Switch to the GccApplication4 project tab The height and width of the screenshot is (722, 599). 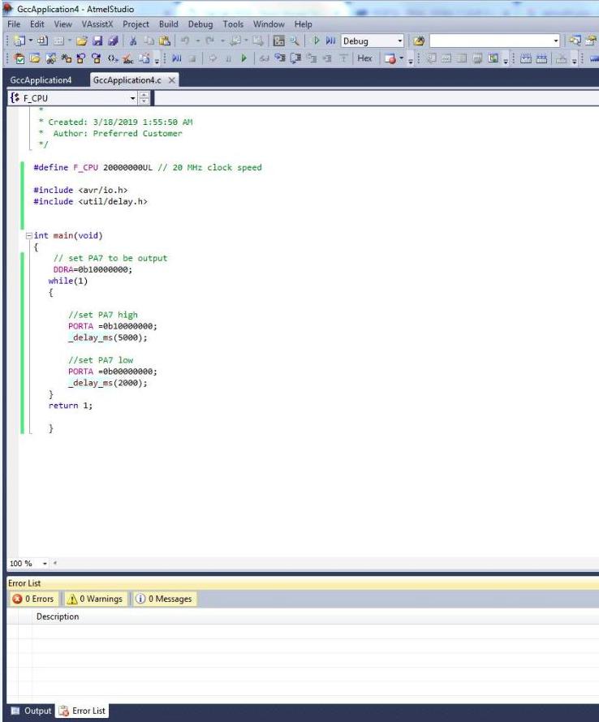pyautogui.click(x=41, y=80)
